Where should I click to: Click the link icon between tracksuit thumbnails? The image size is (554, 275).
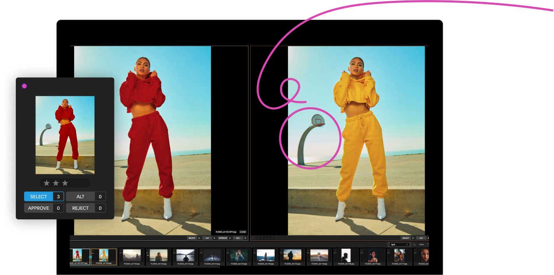click(90, 257)
